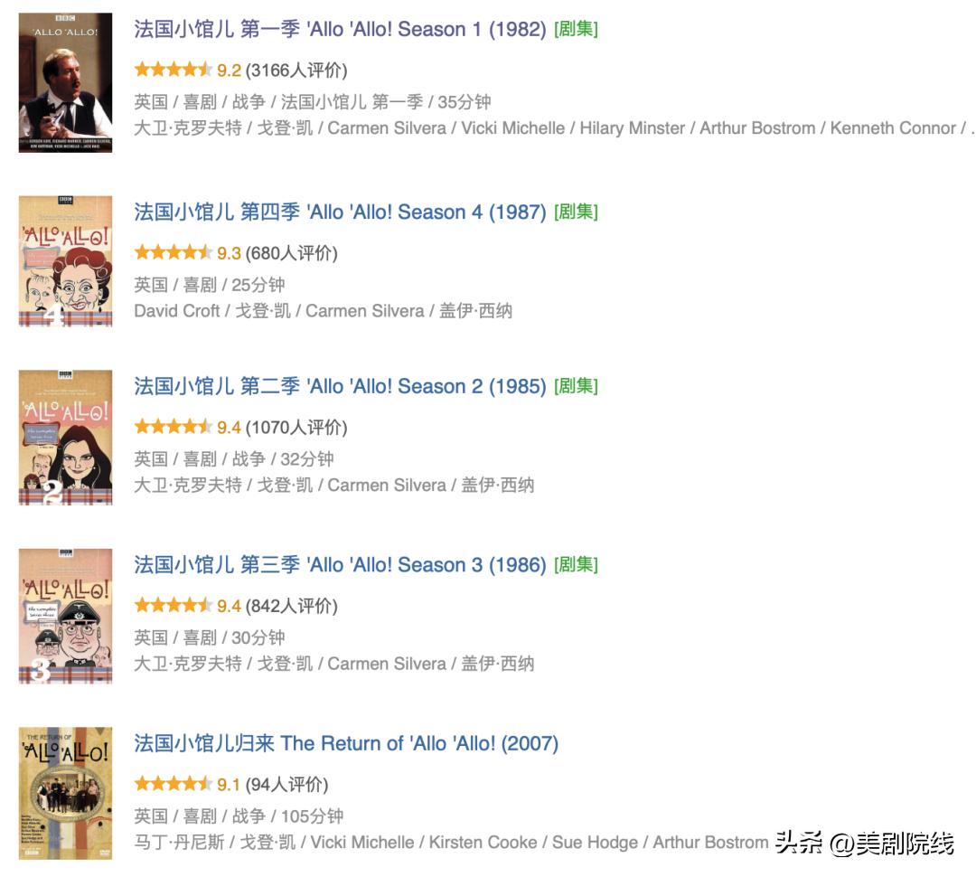Open The Return of 'Allo 'Allo! (2007) link

pos(346,744)
